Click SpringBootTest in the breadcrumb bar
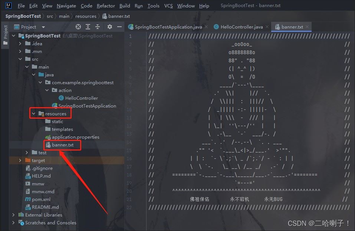 (23, 16)
